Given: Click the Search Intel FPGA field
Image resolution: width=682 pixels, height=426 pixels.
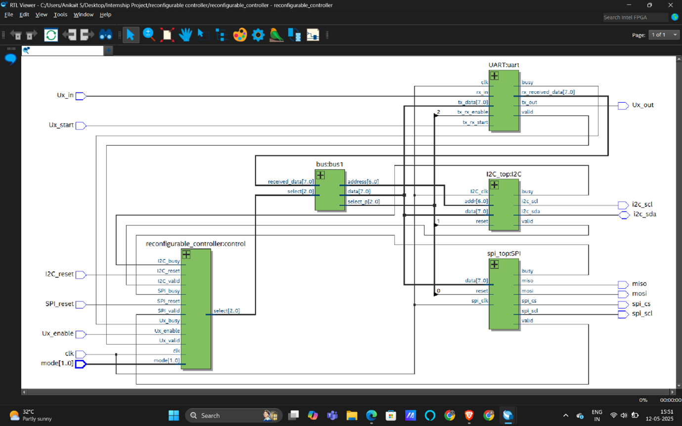Looking at the screenshot, I should pos(635,17).
